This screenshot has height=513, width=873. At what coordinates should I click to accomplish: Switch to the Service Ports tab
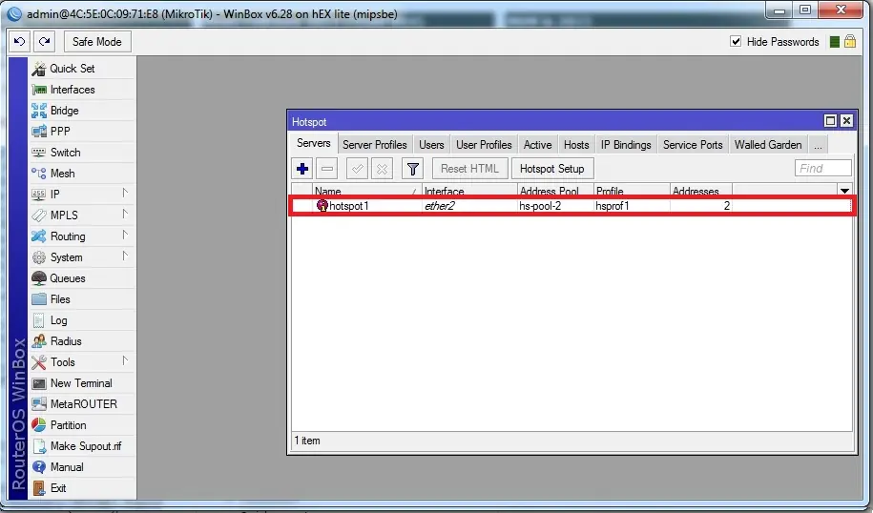pyautogui.click(x=693, y=145)
